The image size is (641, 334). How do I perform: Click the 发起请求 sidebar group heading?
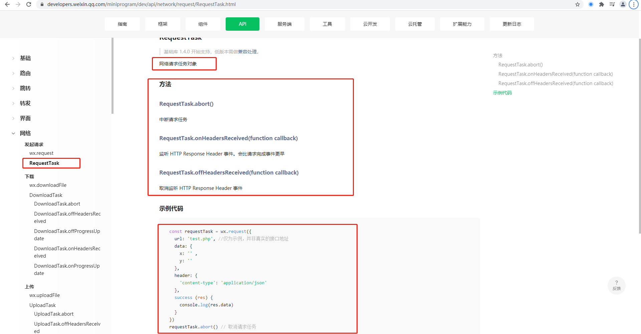34,144
